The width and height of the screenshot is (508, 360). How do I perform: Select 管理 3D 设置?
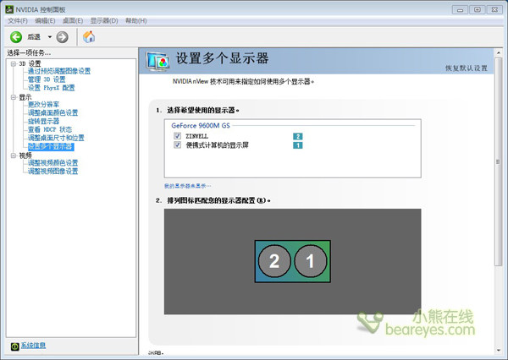click(47, 79)
